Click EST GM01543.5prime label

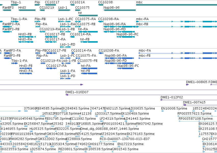point(125,149)
